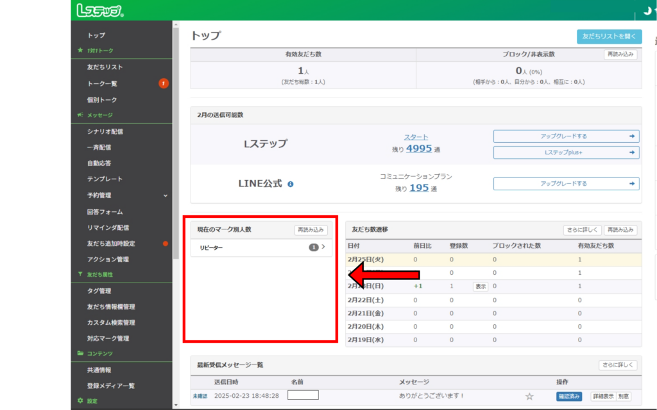Click the filter icon beside 友だち属性
Image resolution: width=657 pixels, height=410 pixels.
point(80,274)
